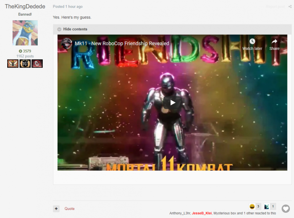This screenshot has height=218, width=294.
Task: Click Posted 1 hour ago timestamp
Action: pyautogui.click(x=68, y=6)
